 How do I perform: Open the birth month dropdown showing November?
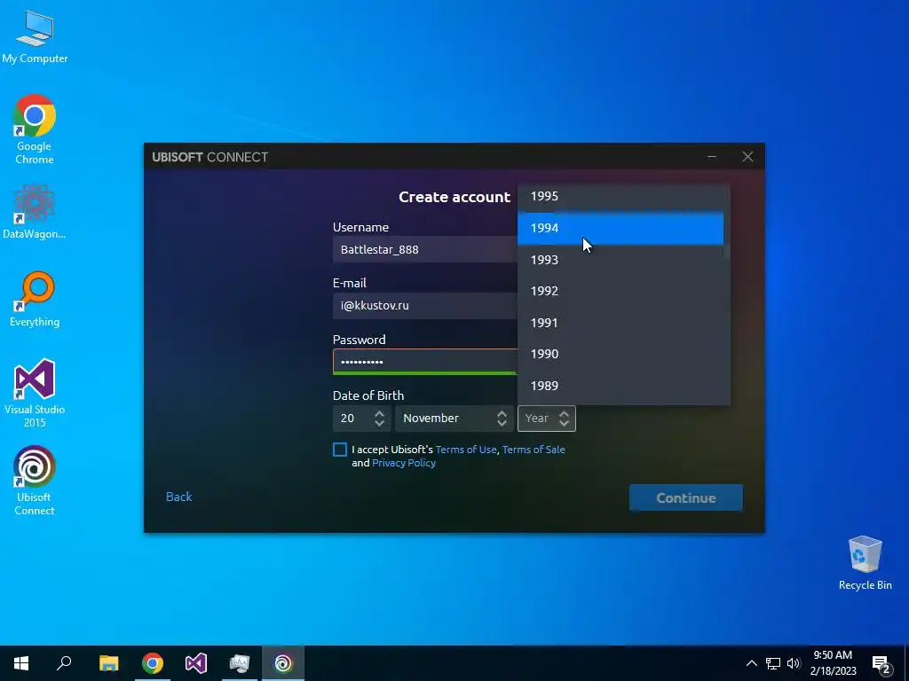pos(454,419)
